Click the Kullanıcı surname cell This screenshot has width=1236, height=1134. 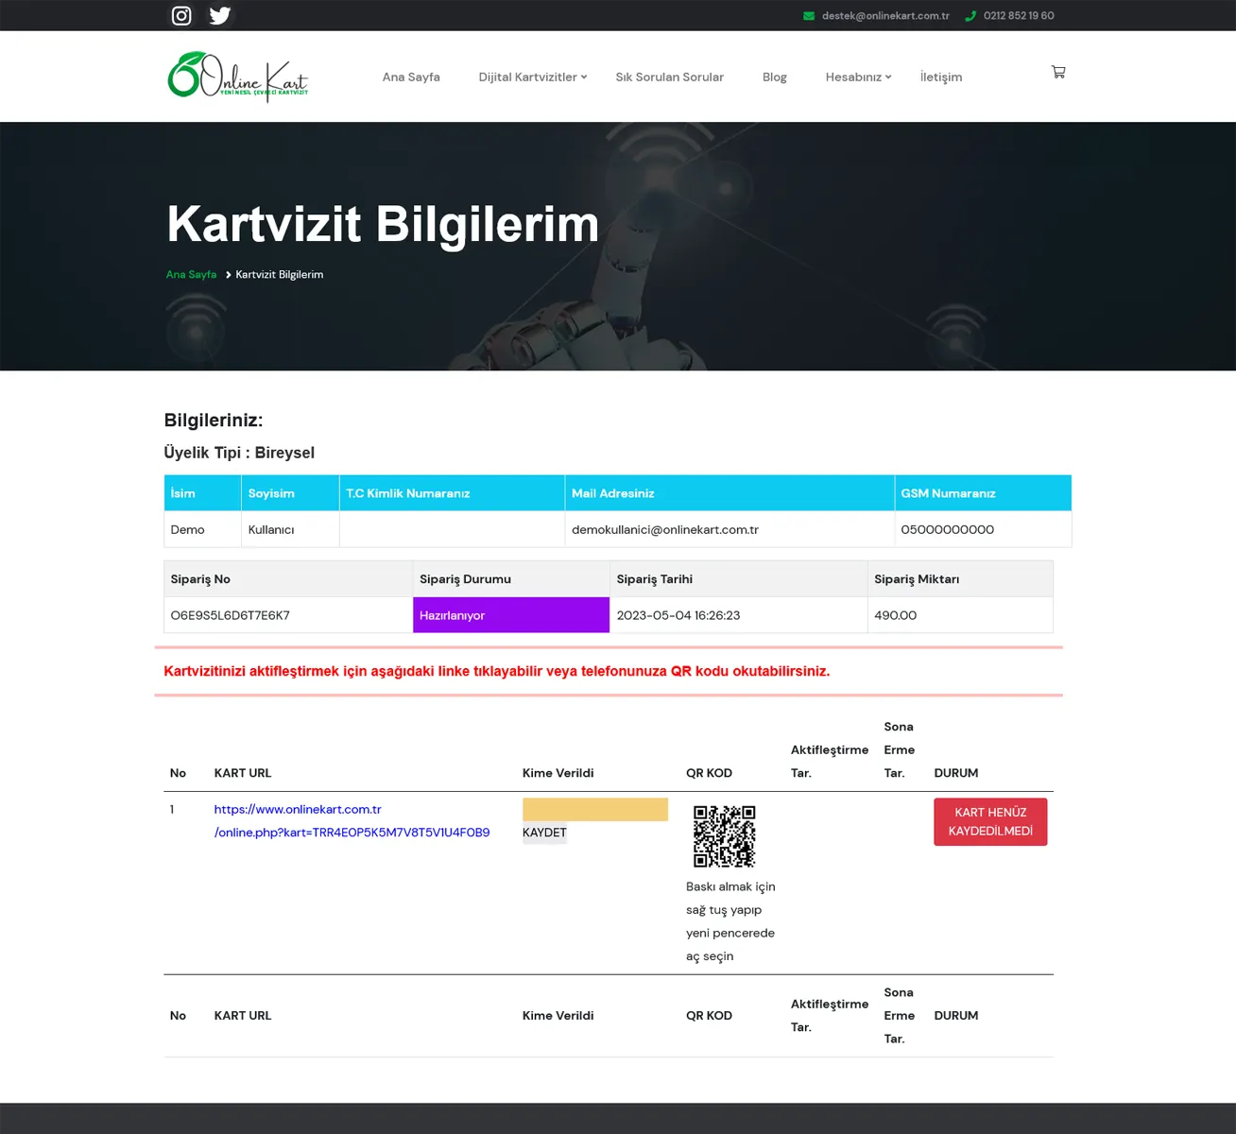pyautogui.click(x=290, y=529)
